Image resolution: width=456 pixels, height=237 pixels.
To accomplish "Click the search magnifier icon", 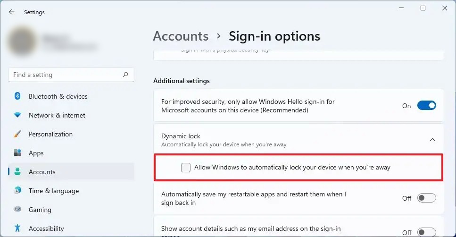I will tap(125, 75).
